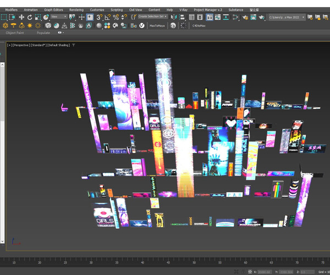Click V-Ray mushroom-shaped orange light icon
330x275 pixels.
(x=13, y=26)
